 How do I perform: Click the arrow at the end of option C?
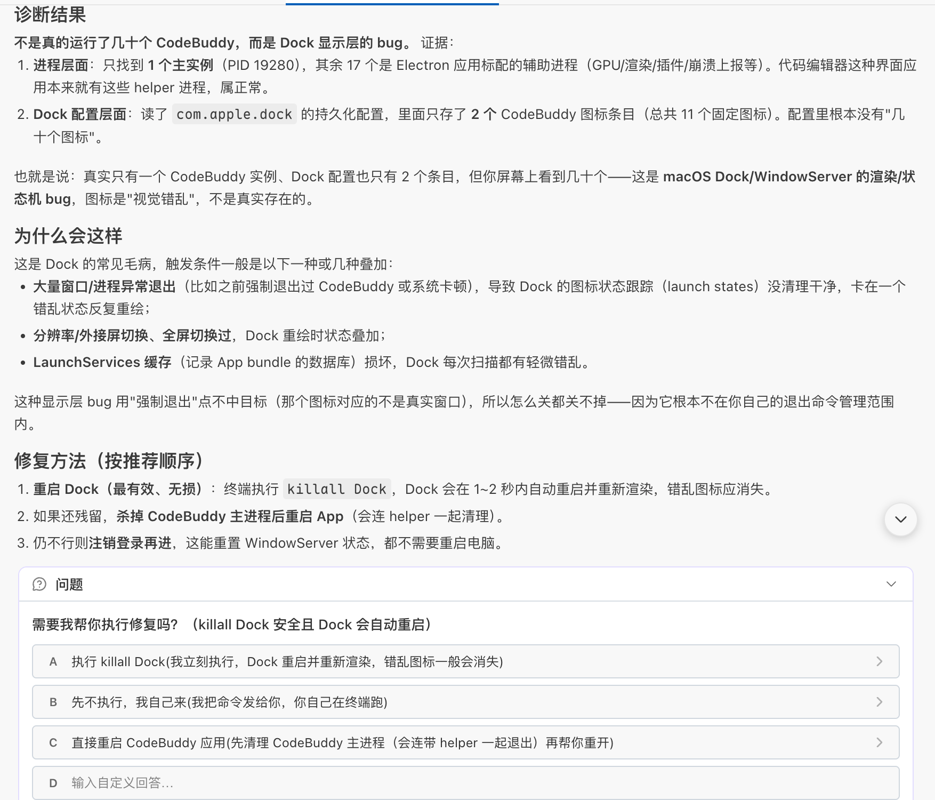point(880,742)
